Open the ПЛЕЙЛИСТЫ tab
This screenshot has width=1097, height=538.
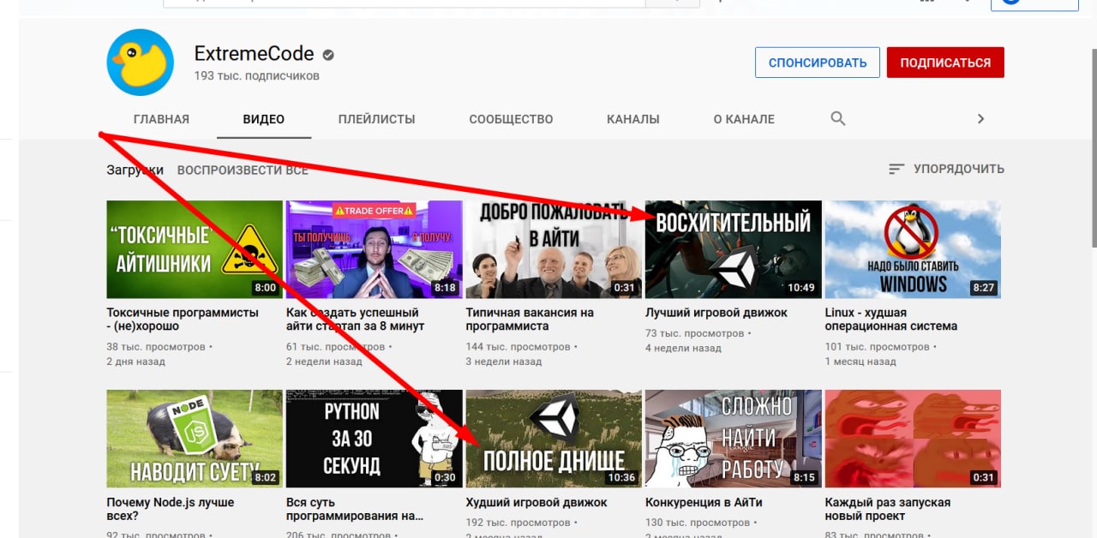click(x=377, y=119)
